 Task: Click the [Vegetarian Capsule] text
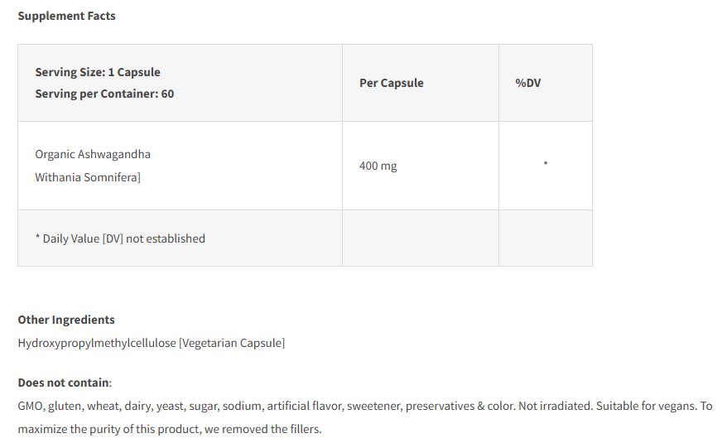232,343
